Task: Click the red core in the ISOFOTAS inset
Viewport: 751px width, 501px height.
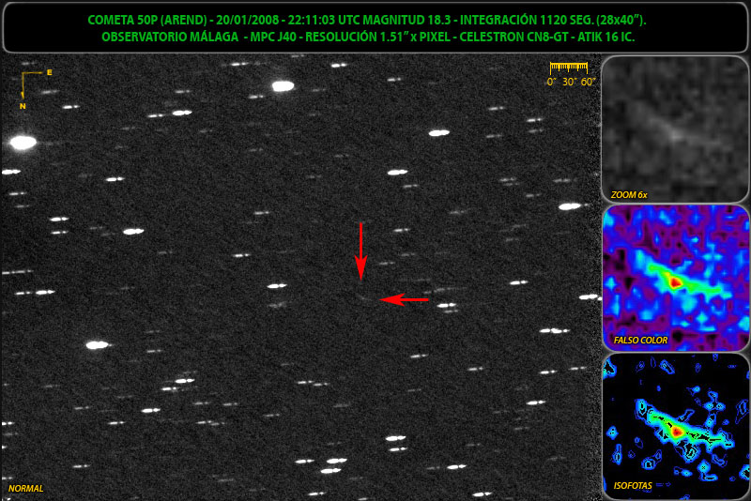Action: coord(676,433)
